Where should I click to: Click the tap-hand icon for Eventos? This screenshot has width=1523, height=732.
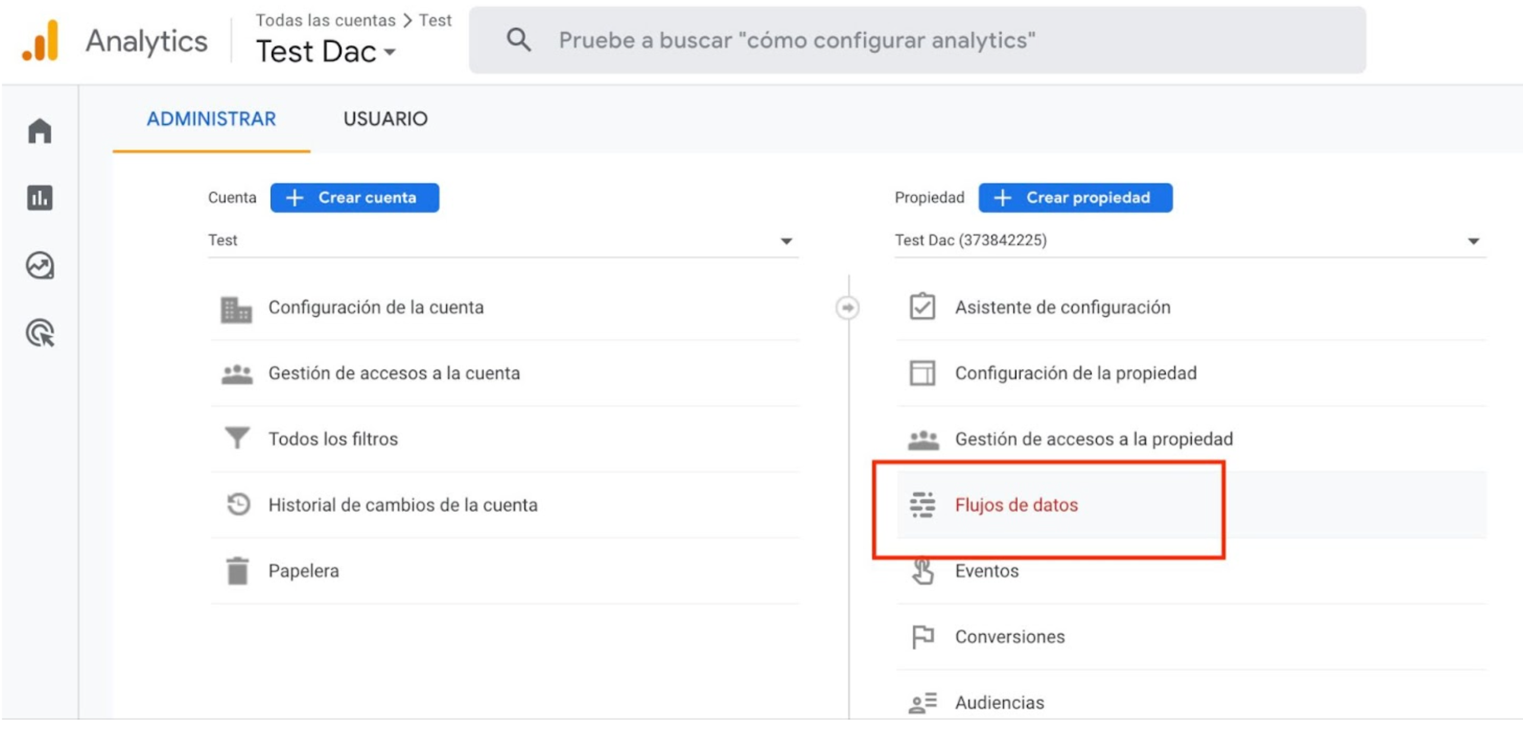pyautogui.click(x=922, y=571)
